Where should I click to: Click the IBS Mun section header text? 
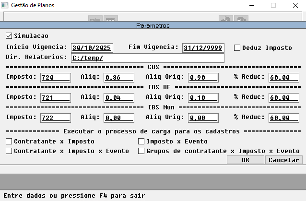(x=161, y=107)
